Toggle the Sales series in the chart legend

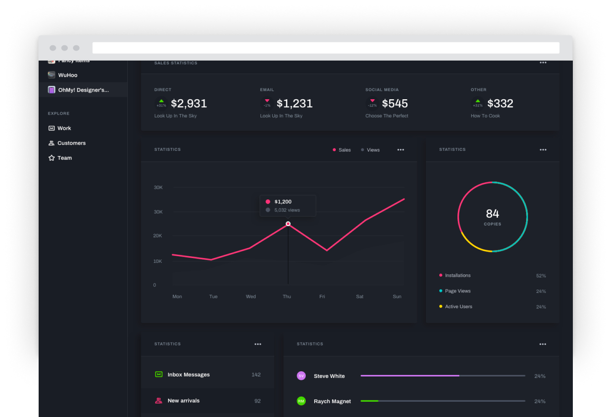coord(342,150)
